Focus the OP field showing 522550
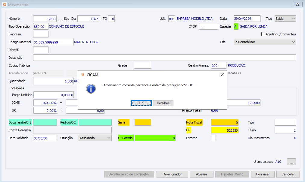 (x=225, y=130)
